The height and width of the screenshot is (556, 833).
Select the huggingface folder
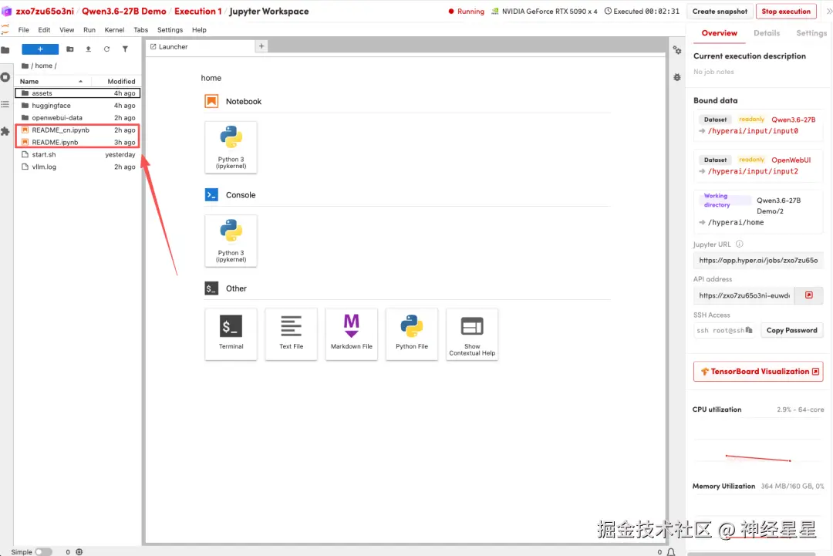[78, 106]
